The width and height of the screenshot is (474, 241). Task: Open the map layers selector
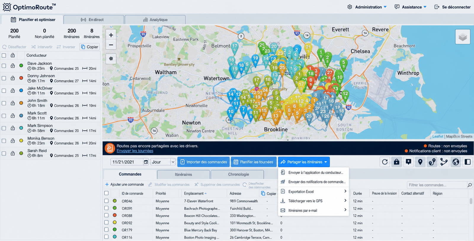point(463,37)
